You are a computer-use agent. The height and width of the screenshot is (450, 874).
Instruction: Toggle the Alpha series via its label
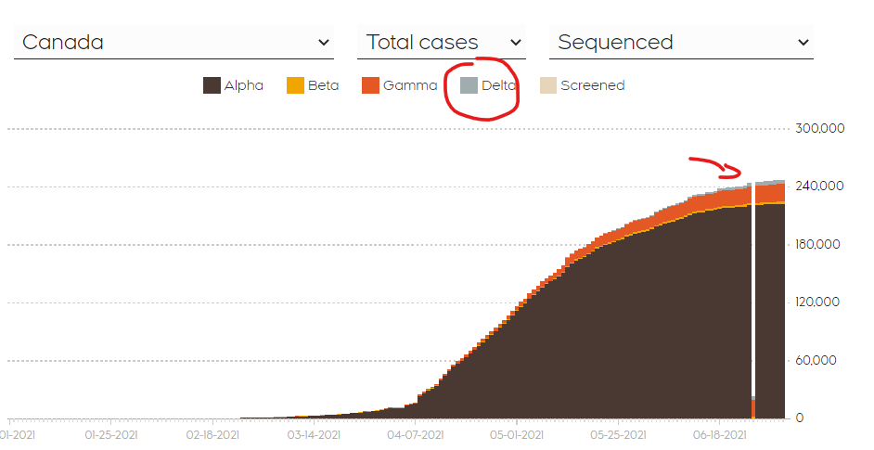pos(243,85)
